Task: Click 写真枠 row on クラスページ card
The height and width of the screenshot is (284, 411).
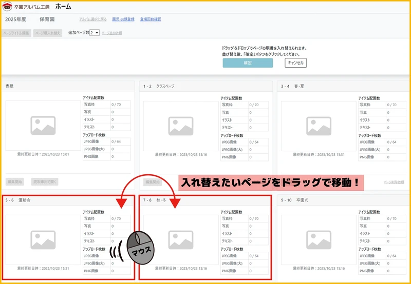Action: pos(245,105)
